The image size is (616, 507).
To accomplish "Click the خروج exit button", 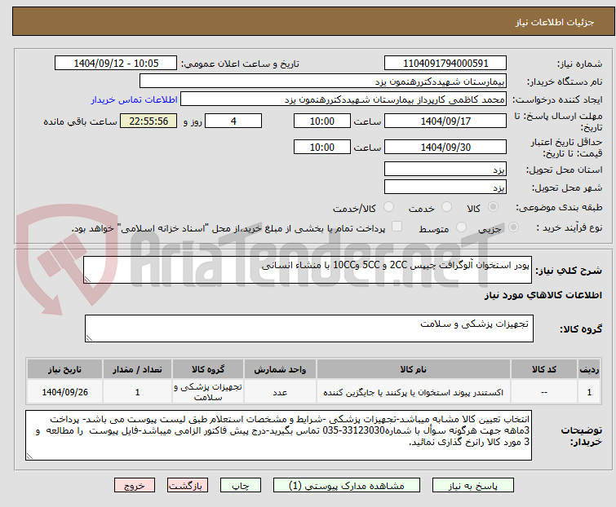I will coord(135,485).
